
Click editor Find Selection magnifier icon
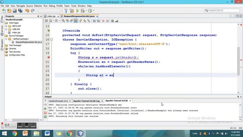point(63,21)
